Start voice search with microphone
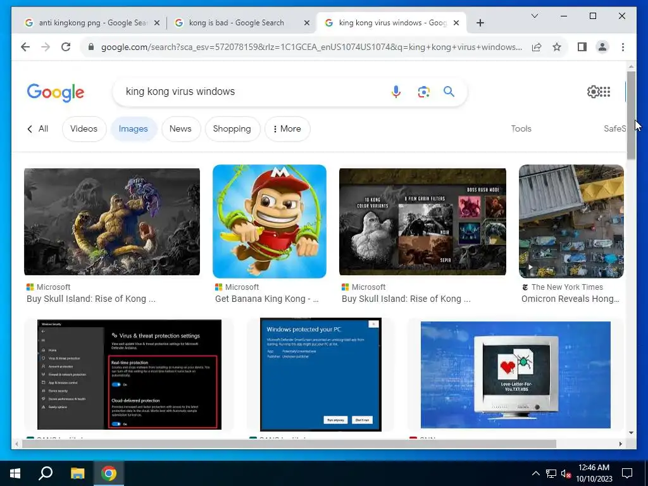Image resolution: width=648 pixels, height=486 pixels. coord(396,91)
